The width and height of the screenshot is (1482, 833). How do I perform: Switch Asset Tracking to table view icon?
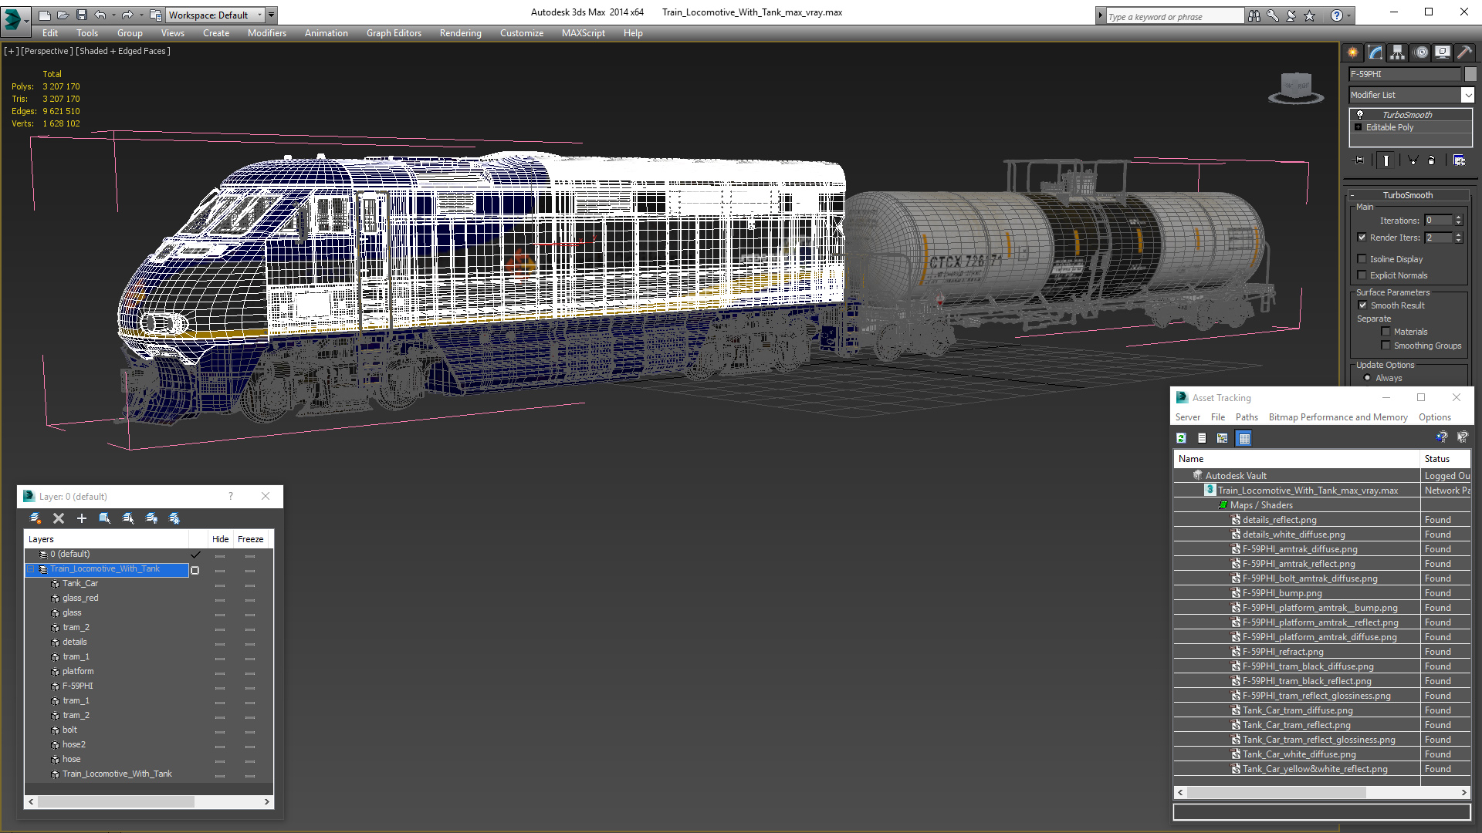pyautogui.click(x=1244, y=438)
